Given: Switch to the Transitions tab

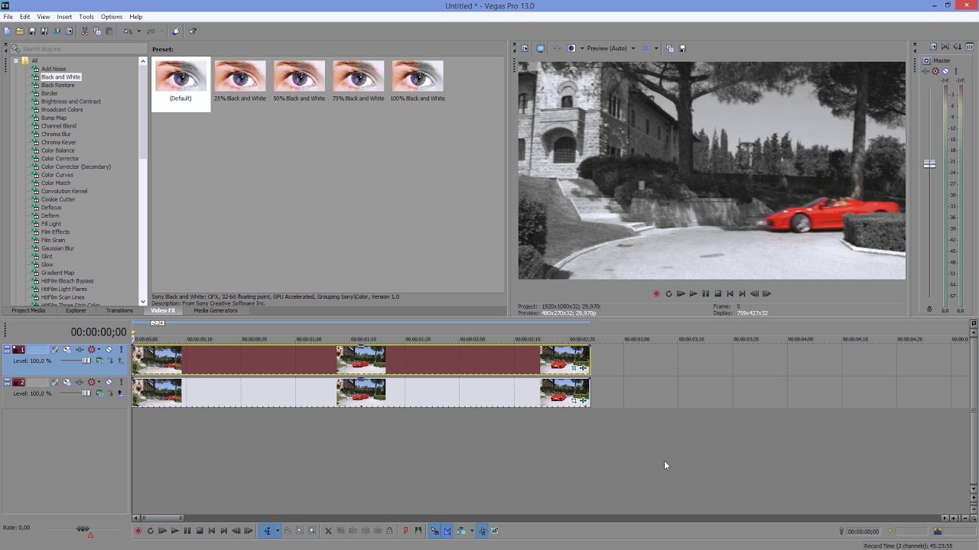Looking at the screenshot, I should [x=119, y=311].
